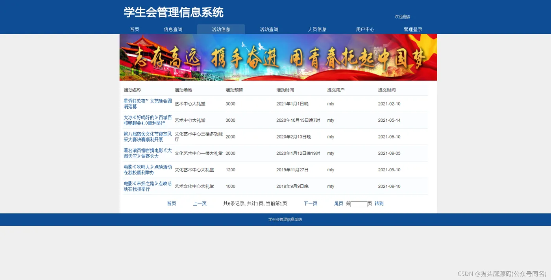Screen dimensions: 551x280
Task: Go to the previous page with 上一页
Action: point(200,204)
